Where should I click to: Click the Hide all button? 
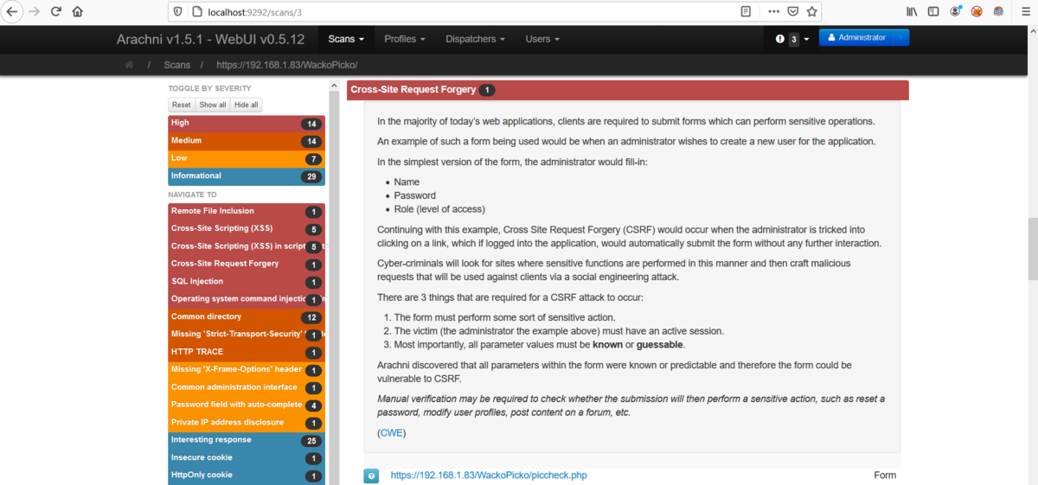(247, 105)
